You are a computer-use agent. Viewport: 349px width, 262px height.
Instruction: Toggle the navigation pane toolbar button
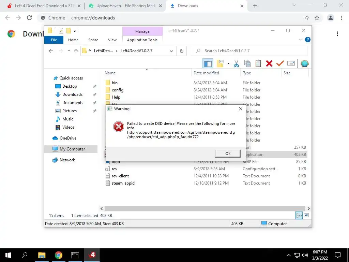coord(208,64)
